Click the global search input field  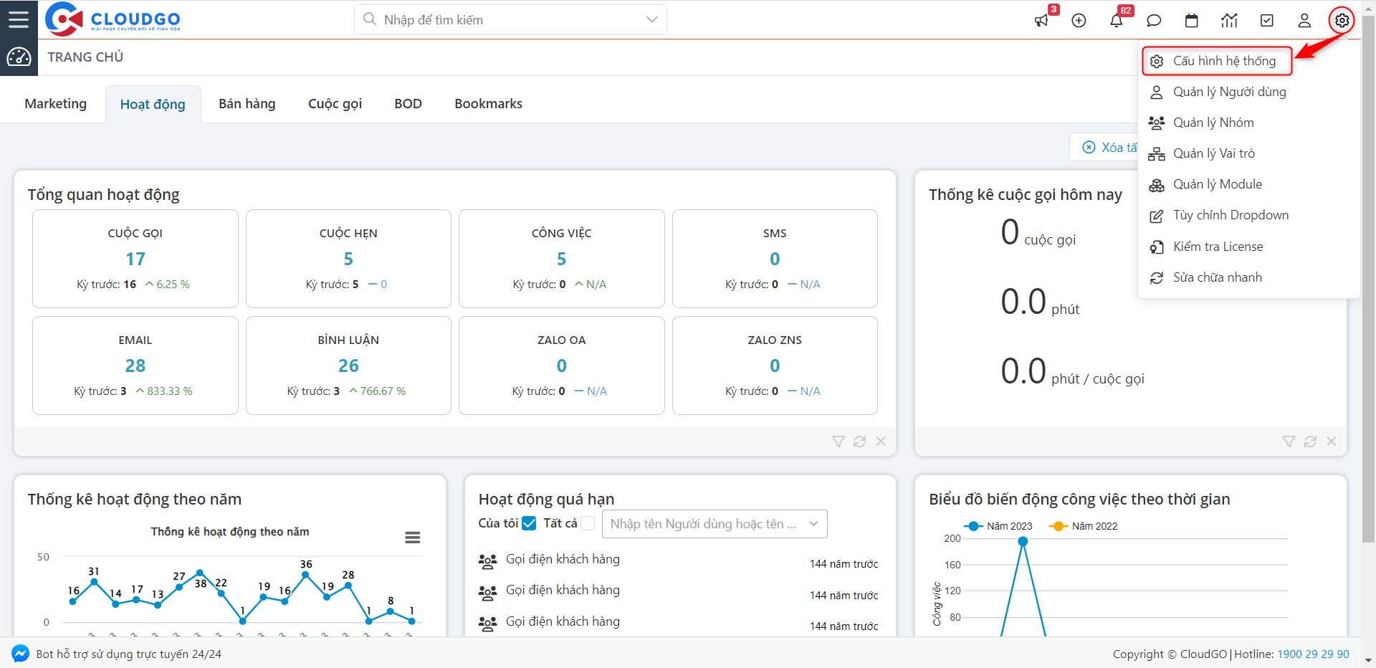coord(502,19)
